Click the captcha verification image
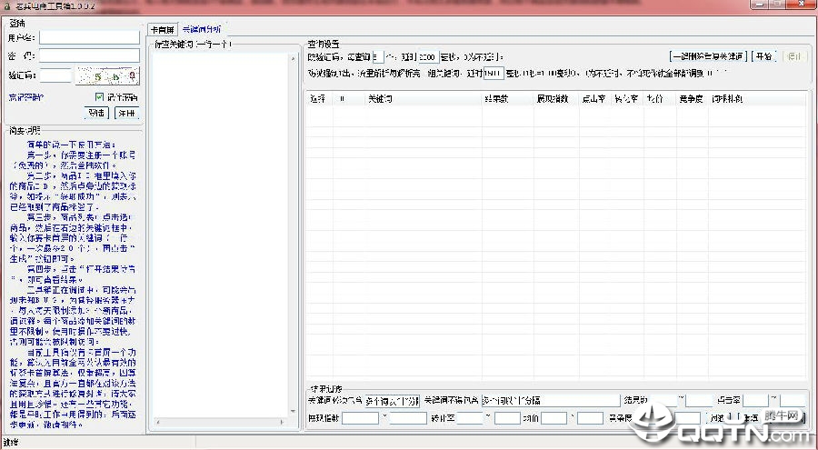 point(107,76)
